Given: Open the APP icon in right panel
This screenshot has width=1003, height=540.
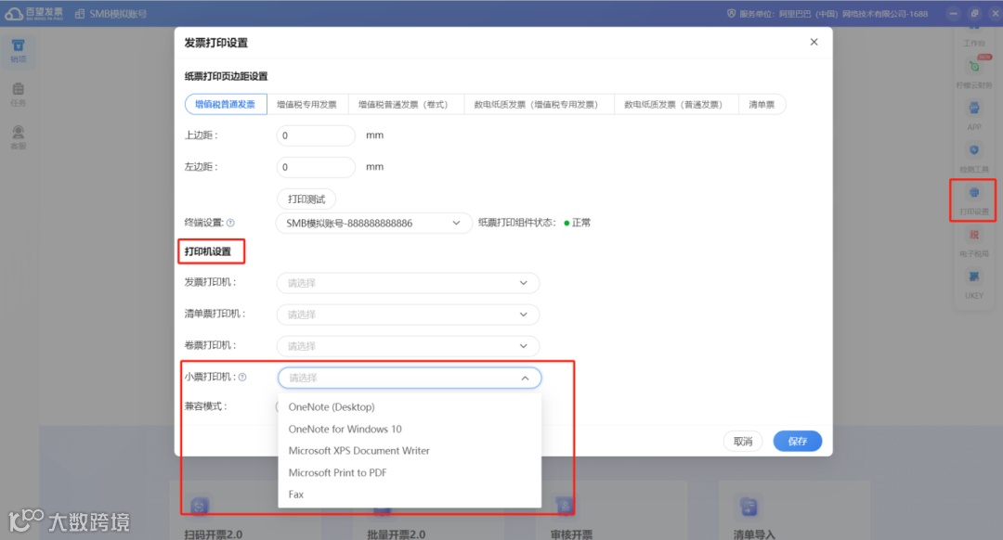Looking at the screenshot, I should point(973,108).
